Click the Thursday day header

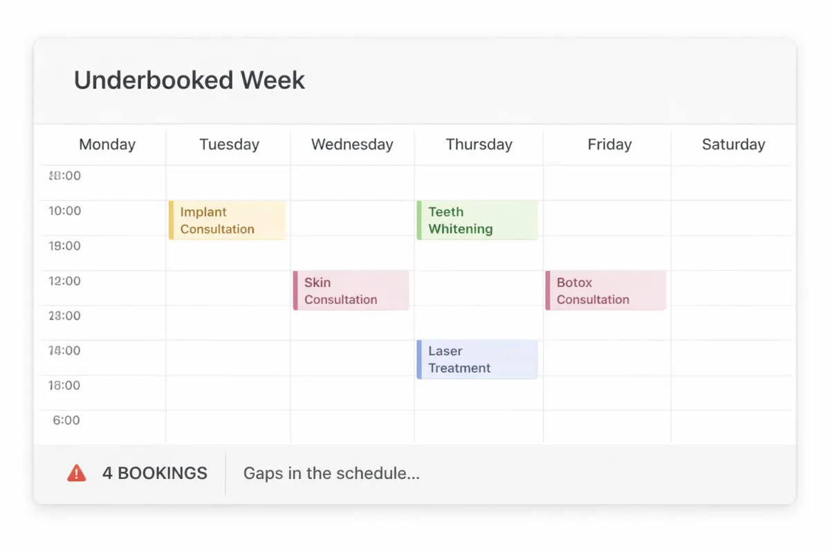pos(479,144)
